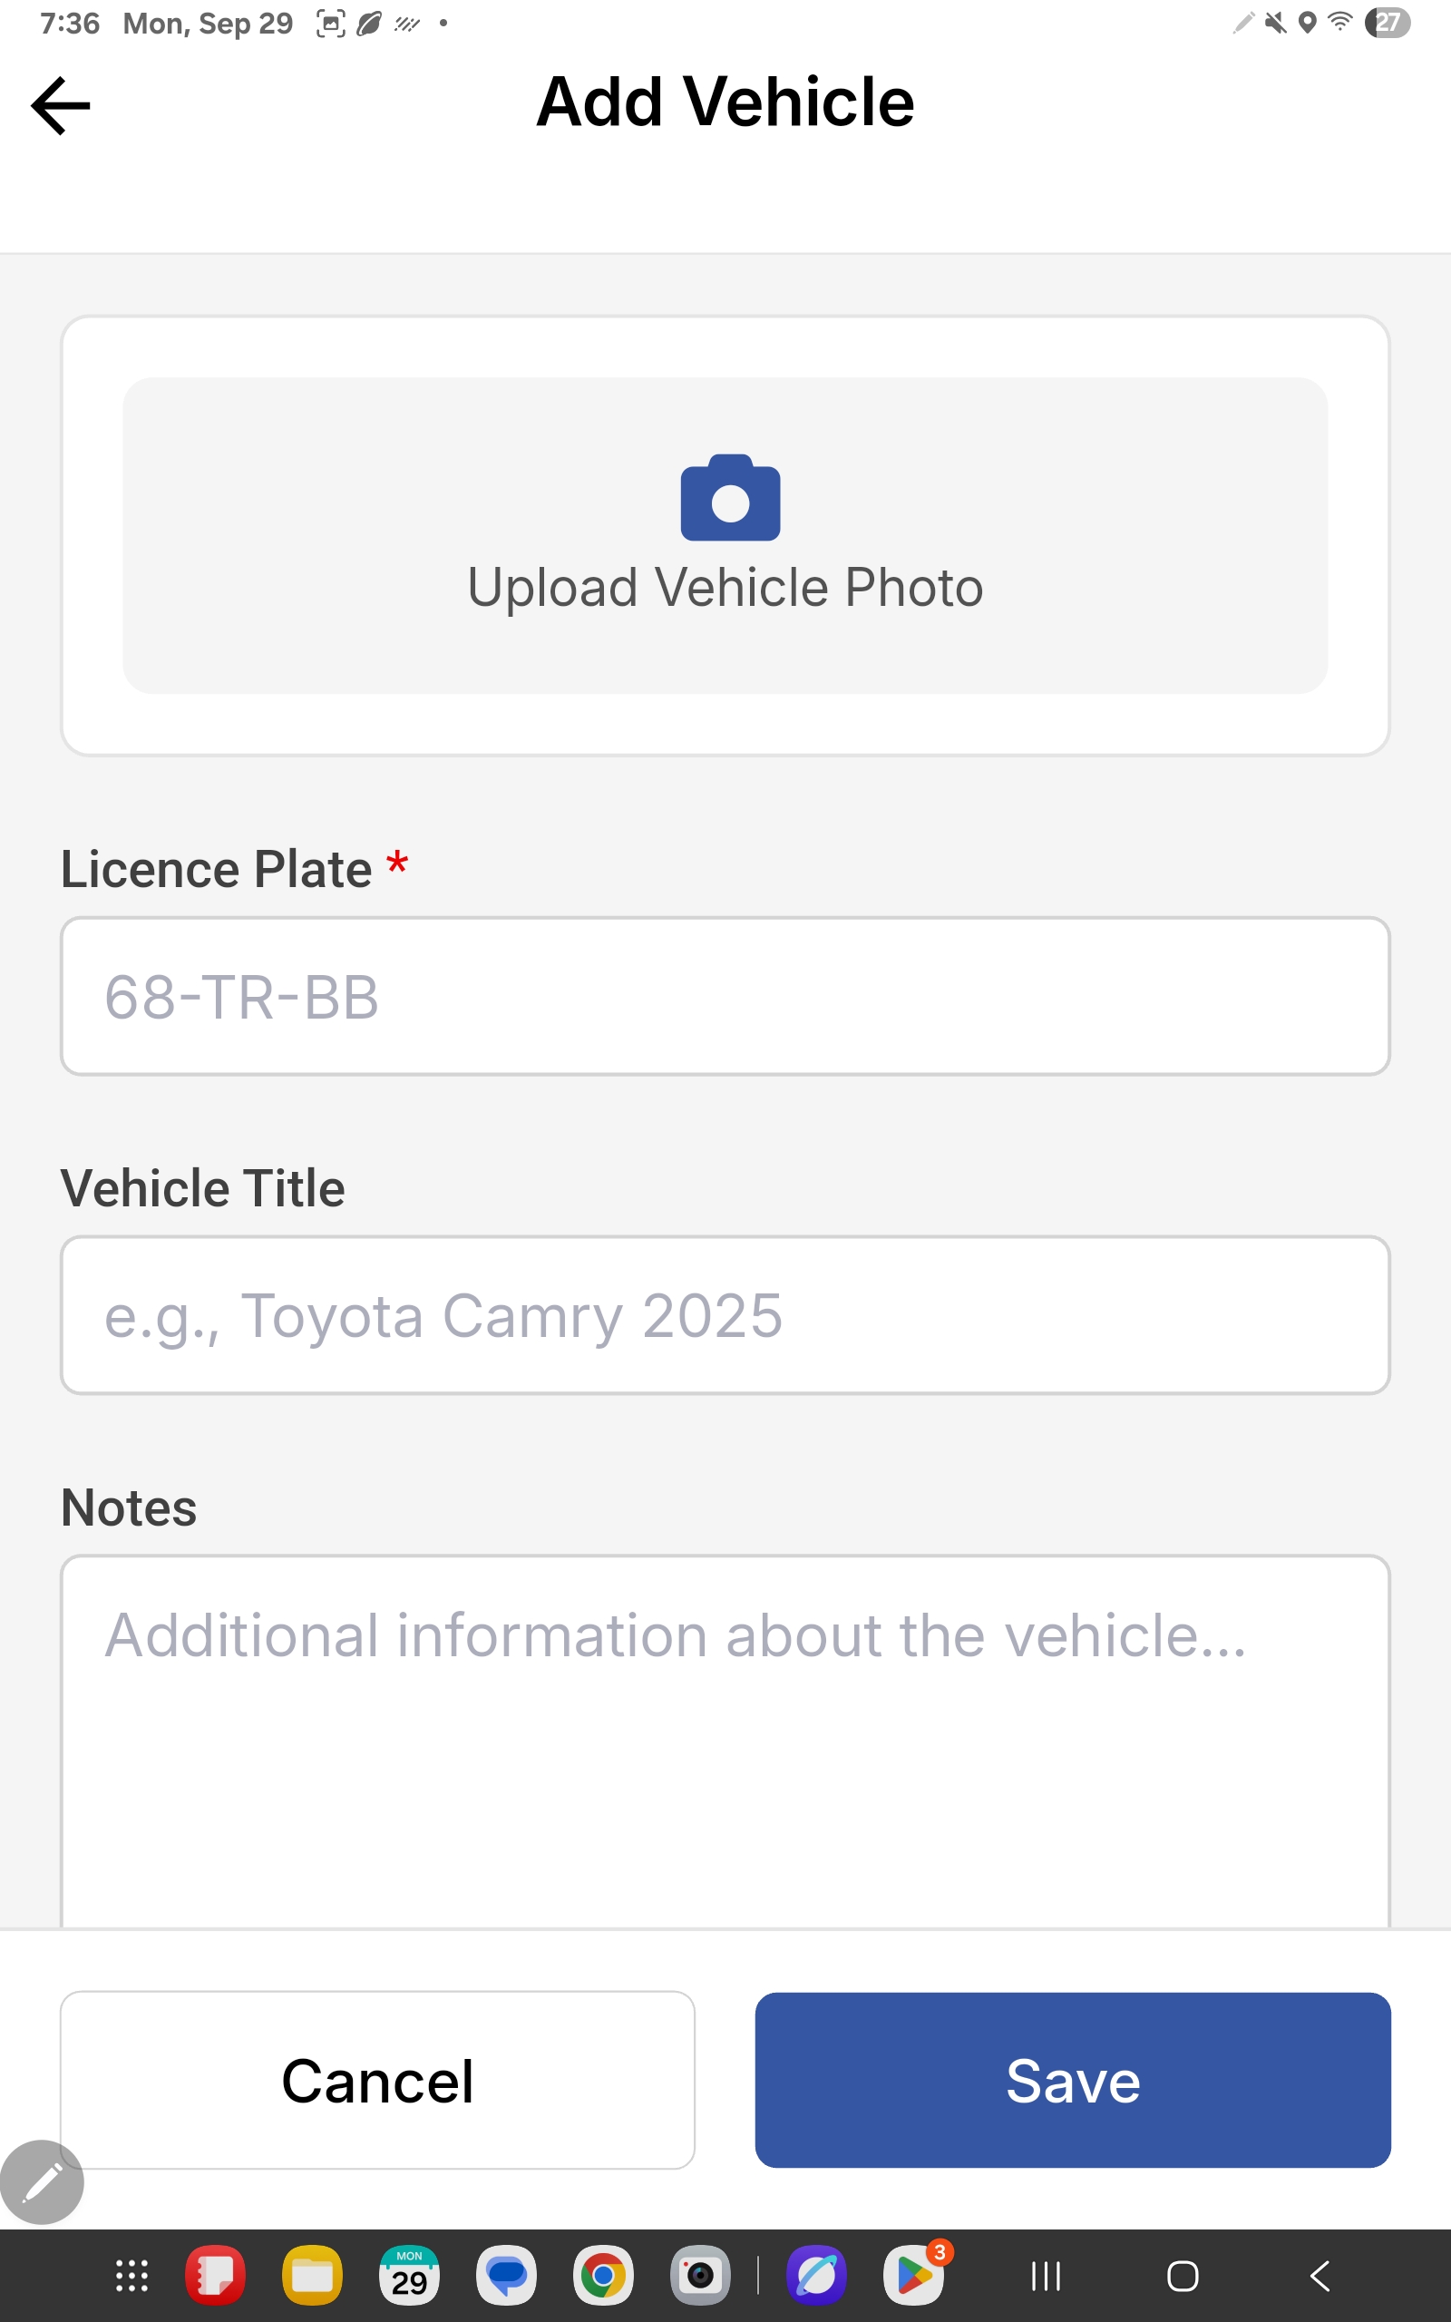This screenshot has width=1451, height=2322.
Task: Tap the home navigation button
Action: point(1183,2276)
